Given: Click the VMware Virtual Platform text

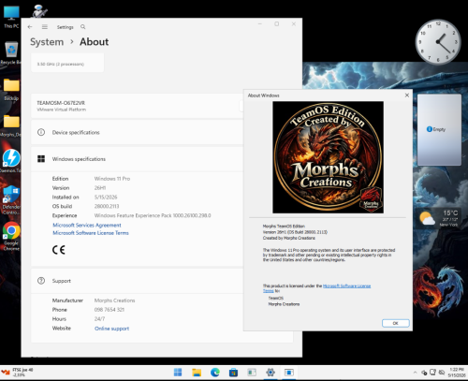Looking at the screenshot, I should coord(62,110).
